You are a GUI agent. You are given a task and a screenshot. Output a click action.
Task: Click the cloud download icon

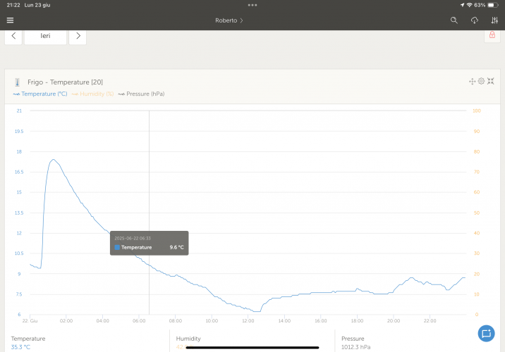(475, 20)
